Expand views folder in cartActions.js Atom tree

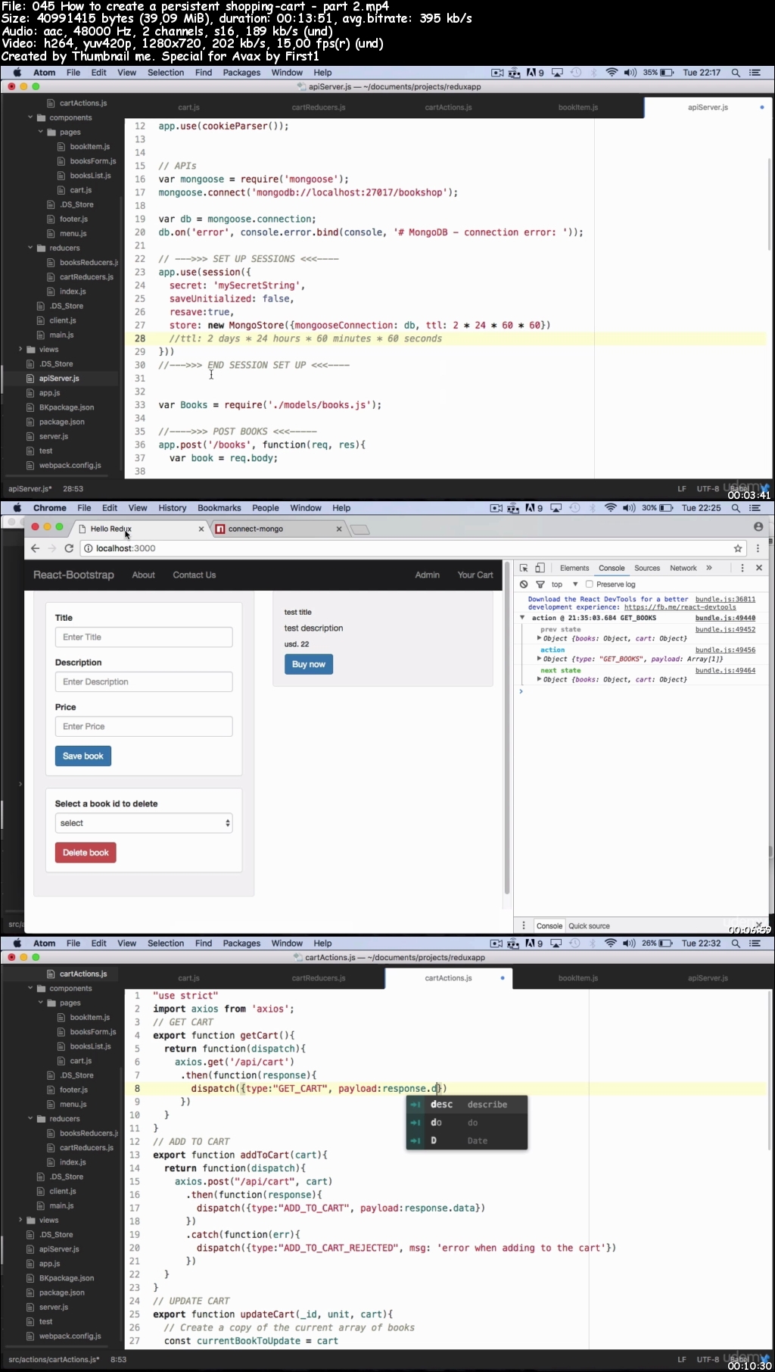20,1220
